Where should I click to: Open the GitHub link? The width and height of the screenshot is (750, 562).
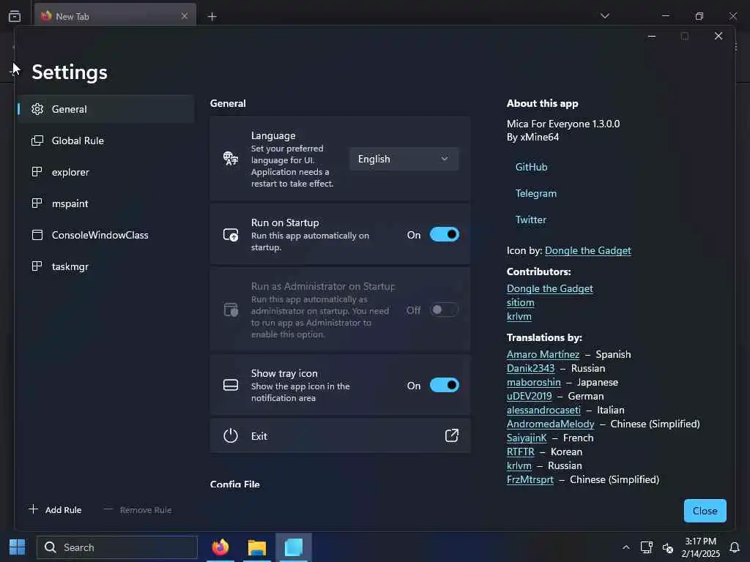[531, 167]
